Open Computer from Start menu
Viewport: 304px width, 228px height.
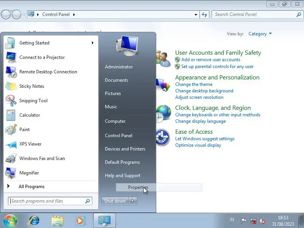tap(115, 121)
